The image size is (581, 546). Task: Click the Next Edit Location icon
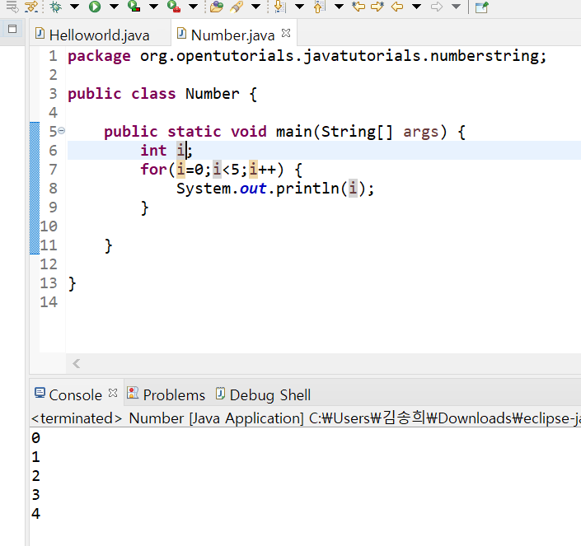pyautogui.click(x=377, y=7)
